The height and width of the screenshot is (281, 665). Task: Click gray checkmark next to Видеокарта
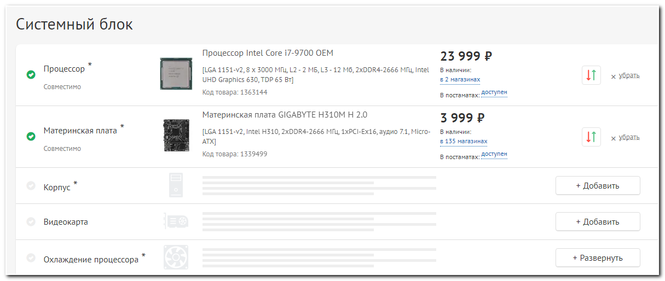tap(31, 221)
